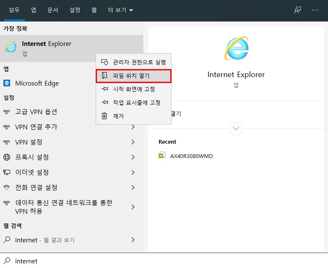Choose 제거 from context menu

134,116
